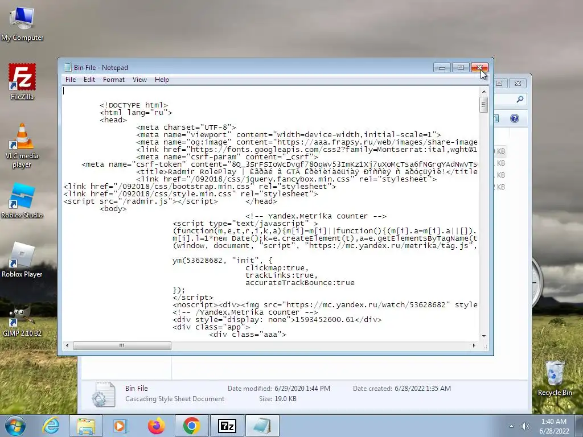Click 'Size: 19.0 KB' in details pane
583x437 pixels.
278,399
